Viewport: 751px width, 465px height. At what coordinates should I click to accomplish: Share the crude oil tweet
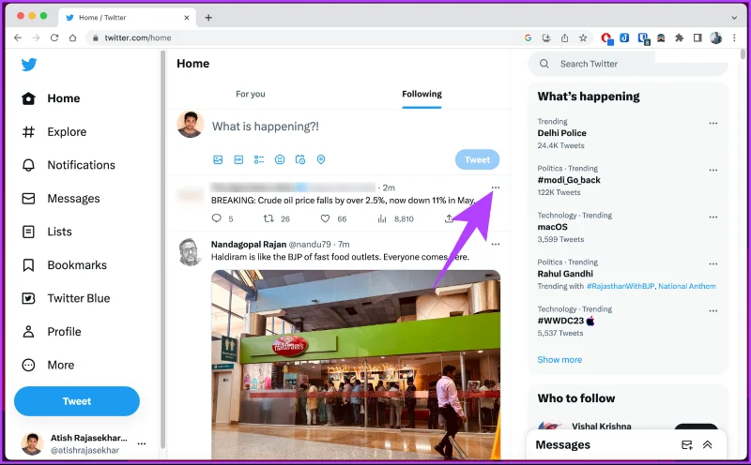point(449,218)
